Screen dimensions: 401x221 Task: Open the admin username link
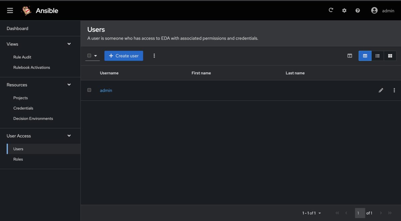106,90
